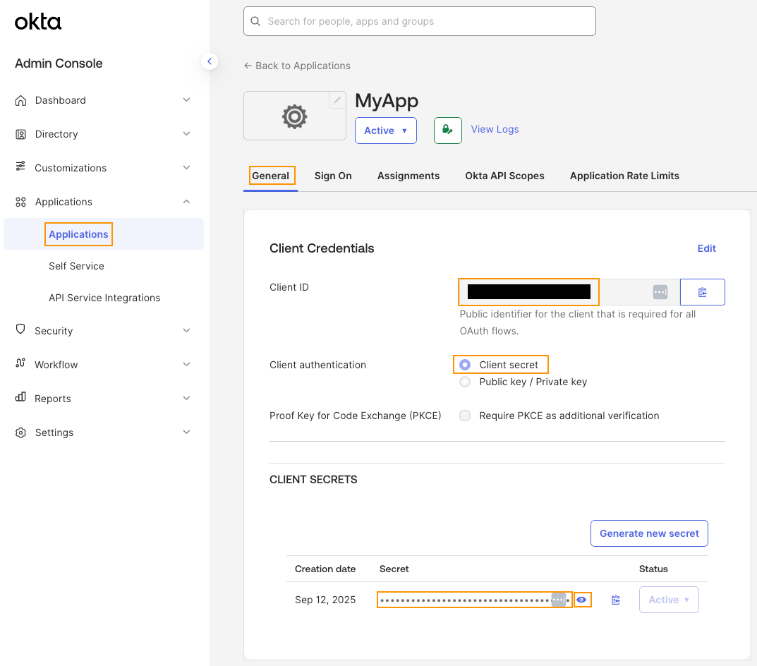Click the Creation date column header
The image size is (757, 666).
coord(325,569)
